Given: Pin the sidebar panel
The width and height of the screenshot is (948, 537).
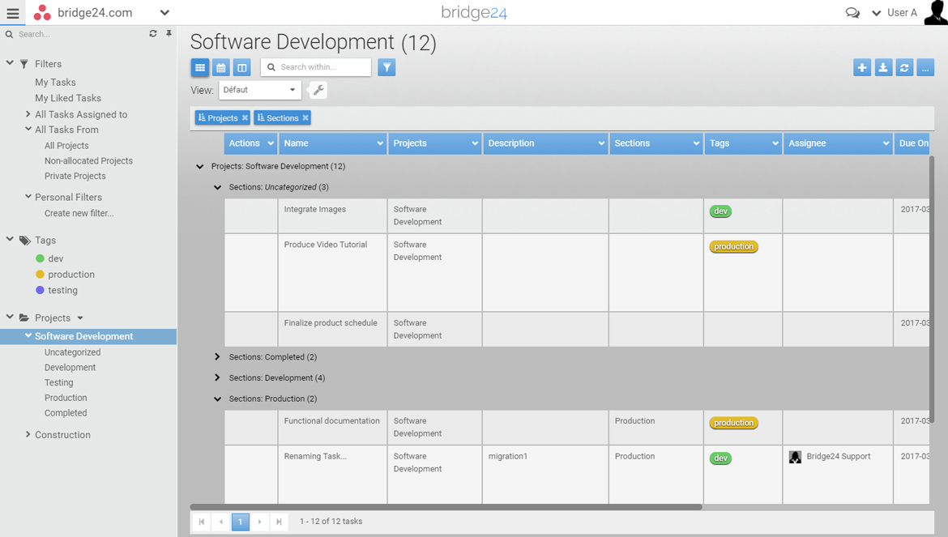Looking at the screenshot, I should [169, 34].
